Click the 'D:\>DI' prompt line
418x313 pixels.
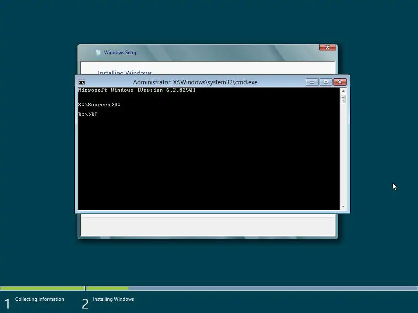click(88, 115)
